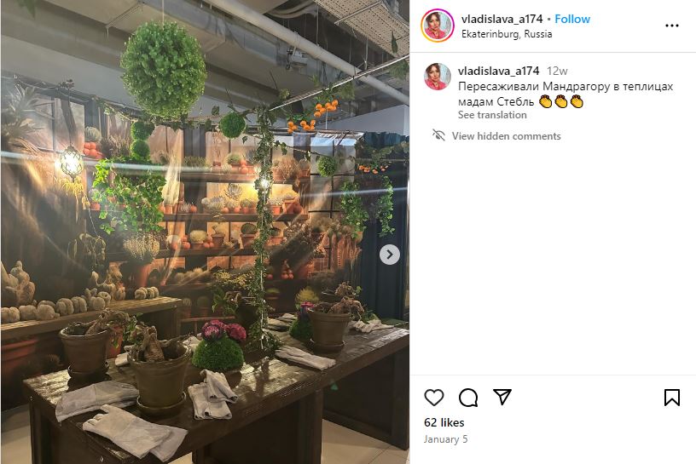696x464 pixels.
Task: Advance to the next photo in carousel
Action: point(389,255)
